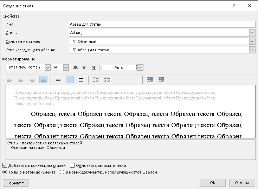Open the 'Формат' menu button
This screenshot has height=189, width=258.
click(15, 183)
